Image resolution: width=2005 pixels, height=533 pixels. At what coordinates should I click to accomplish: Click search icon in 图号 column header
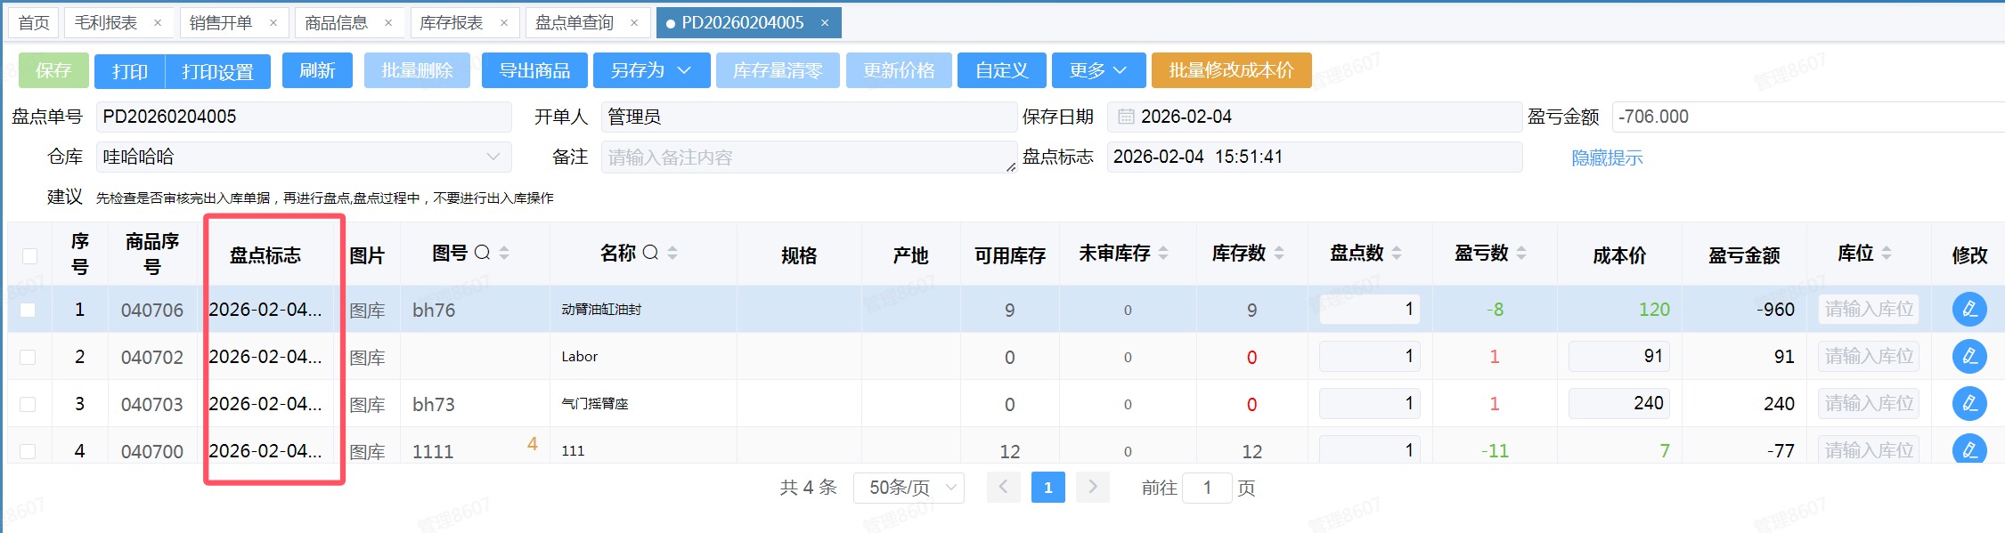click(x=482, y=253)
